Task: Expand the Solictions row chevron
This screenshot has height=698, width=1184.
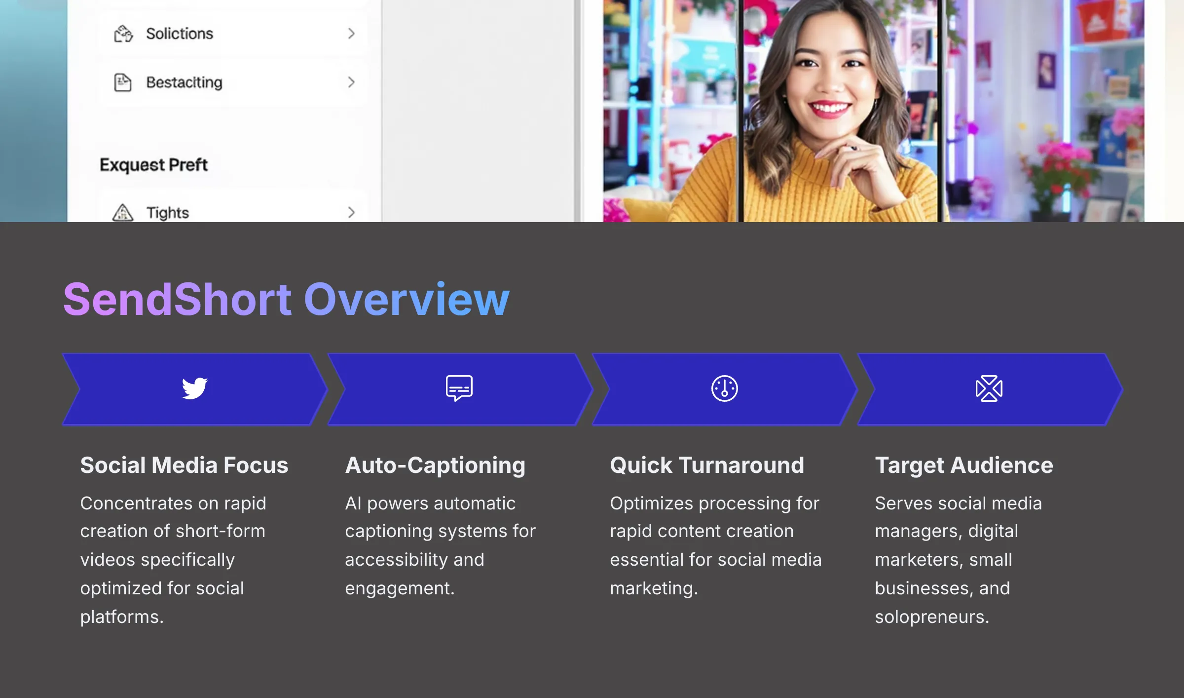Action: point(351,34)
